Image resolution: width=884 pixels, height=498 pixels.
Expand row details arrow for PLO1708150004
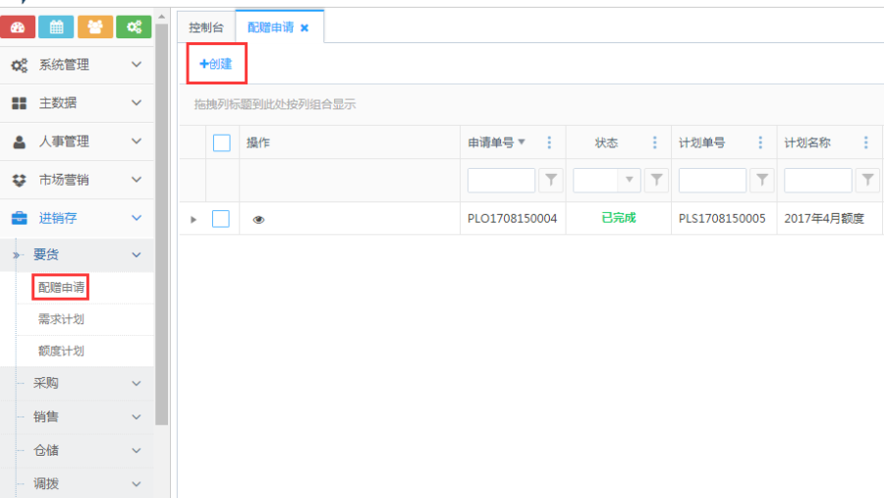point(193,219)
